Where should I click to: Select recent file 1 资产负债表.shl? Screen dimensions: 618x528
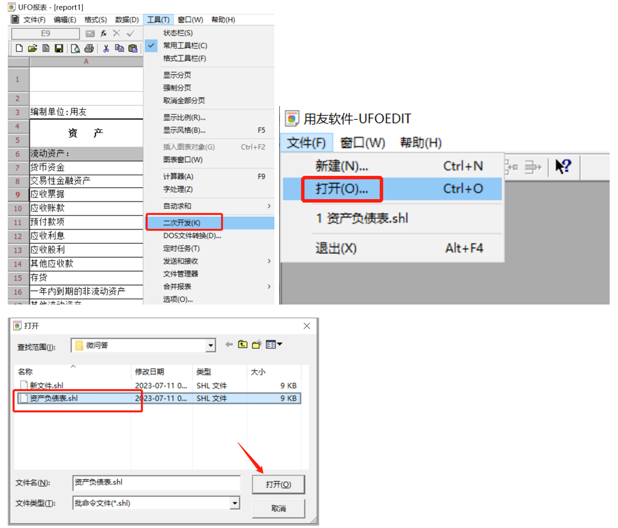click(392, 218)
